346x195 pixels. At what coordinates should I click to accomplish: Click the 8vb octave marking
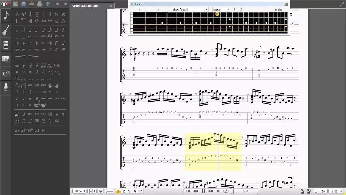click(50, 21)
